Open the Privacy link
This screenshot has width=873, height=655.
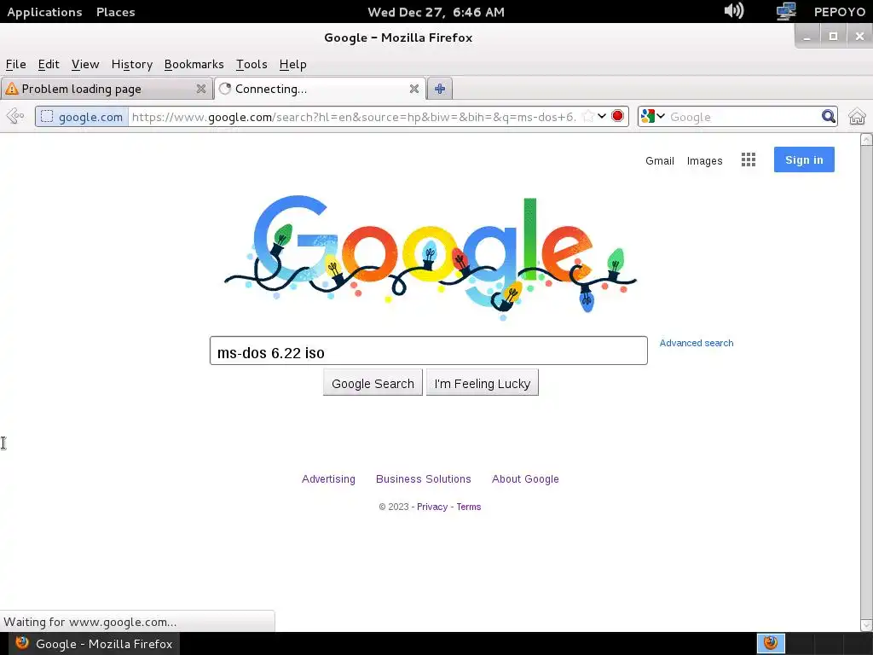pos(432,507)
